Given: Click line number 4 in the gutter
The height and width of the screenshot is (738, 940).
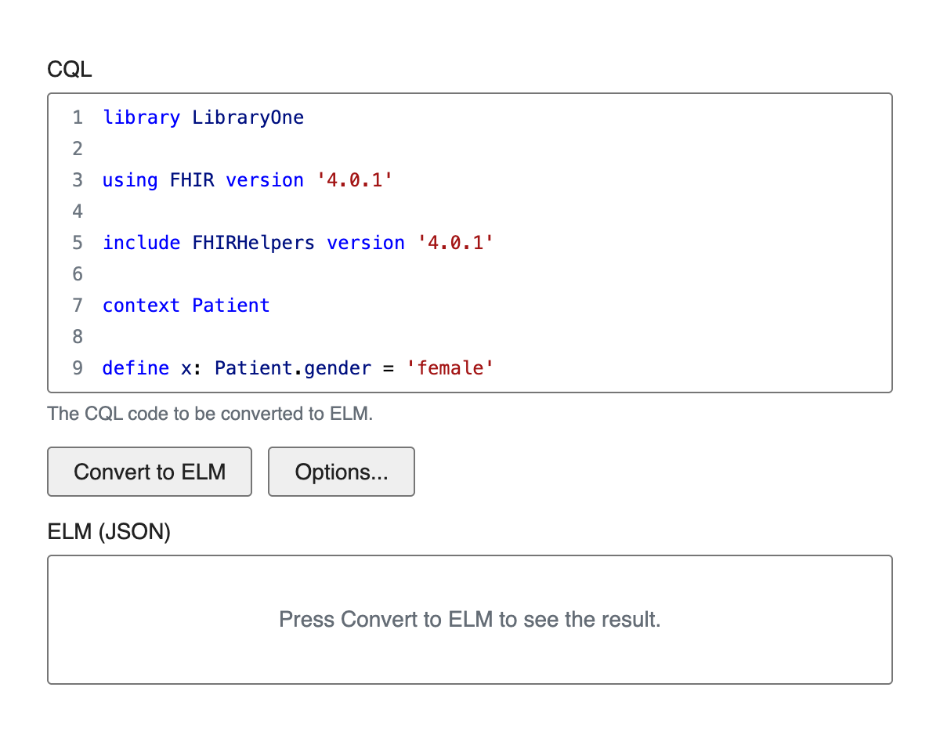Looking at the screenshot, I should 78,212.
